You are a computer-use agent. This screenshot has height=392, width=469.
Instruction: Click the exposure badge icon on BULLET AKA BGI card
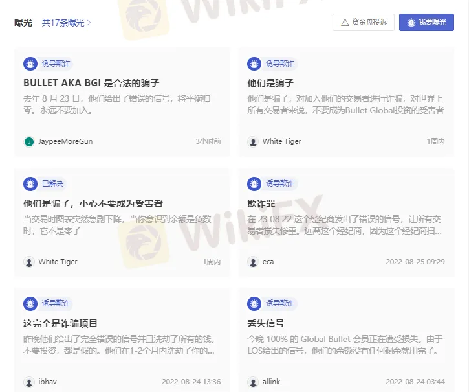30,63
